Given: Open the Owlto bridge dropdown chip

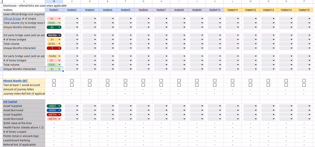Looking at the screenshot, I should point(54,56).
